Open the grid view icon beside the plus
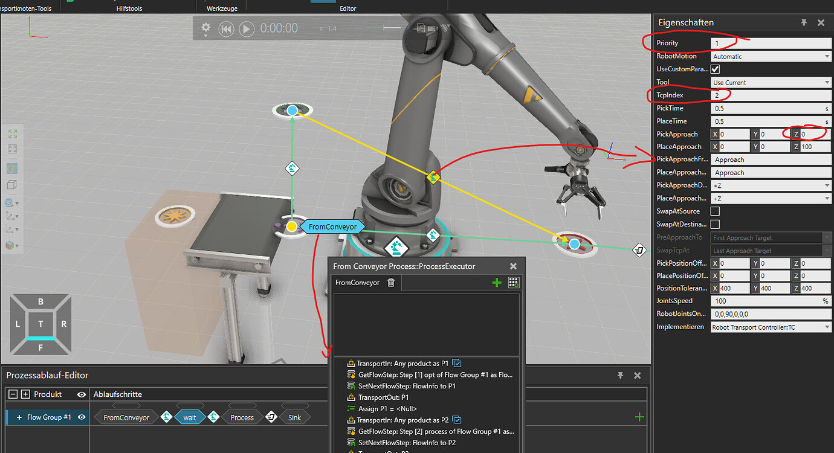The height and width of the screenshot is (453, 834). click(x=513, y=282)
